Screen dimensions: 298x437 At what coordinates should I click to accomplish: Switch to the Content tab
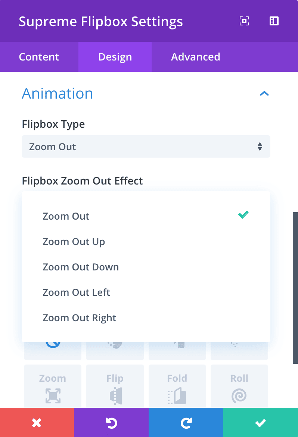[x=39, y=57]
